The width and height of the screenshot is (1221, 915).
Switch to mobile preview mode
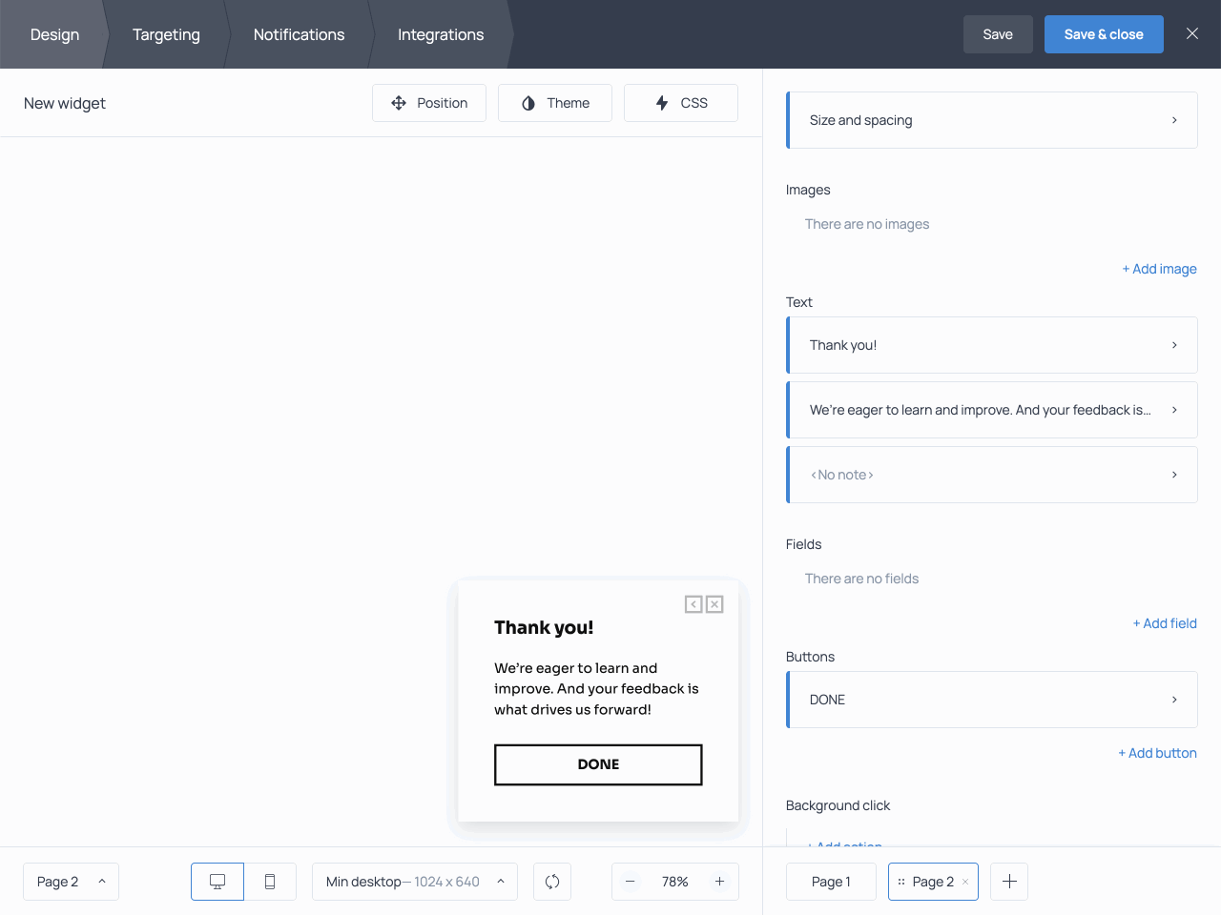point(270,882)
